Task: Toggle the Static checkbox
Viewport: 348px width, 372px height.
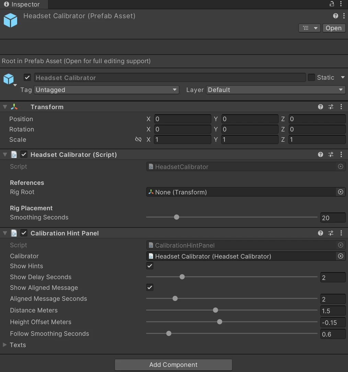Action: click(x=311, y=77)
